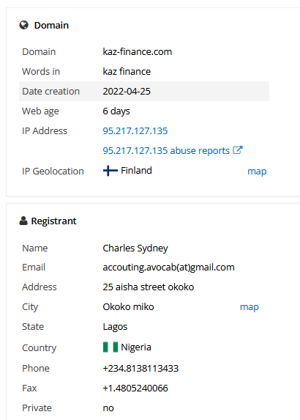This screenshot has height=420, width=300.
Task: Click the registrant email address text
Action: 168,268
